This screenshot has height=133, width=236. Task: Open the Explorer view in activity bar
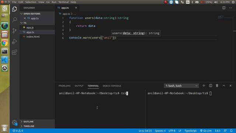14,9
